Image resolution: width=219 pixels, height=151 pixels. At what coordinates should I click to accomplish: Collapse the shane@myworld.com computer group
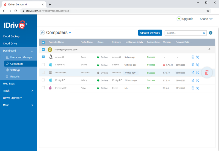tap(209, 49)
